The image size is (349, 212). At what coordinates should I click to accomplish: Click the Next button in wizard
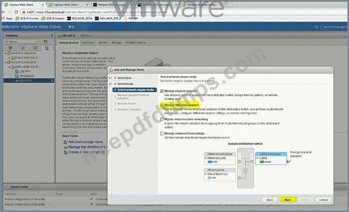point(287,200)
